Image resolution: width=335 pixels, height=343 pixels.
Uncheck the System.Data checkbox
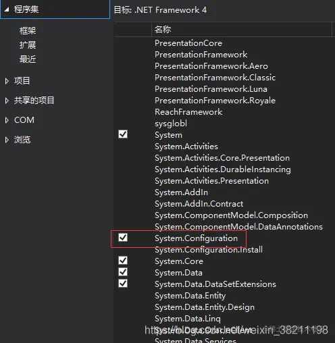tap(123, 272)
